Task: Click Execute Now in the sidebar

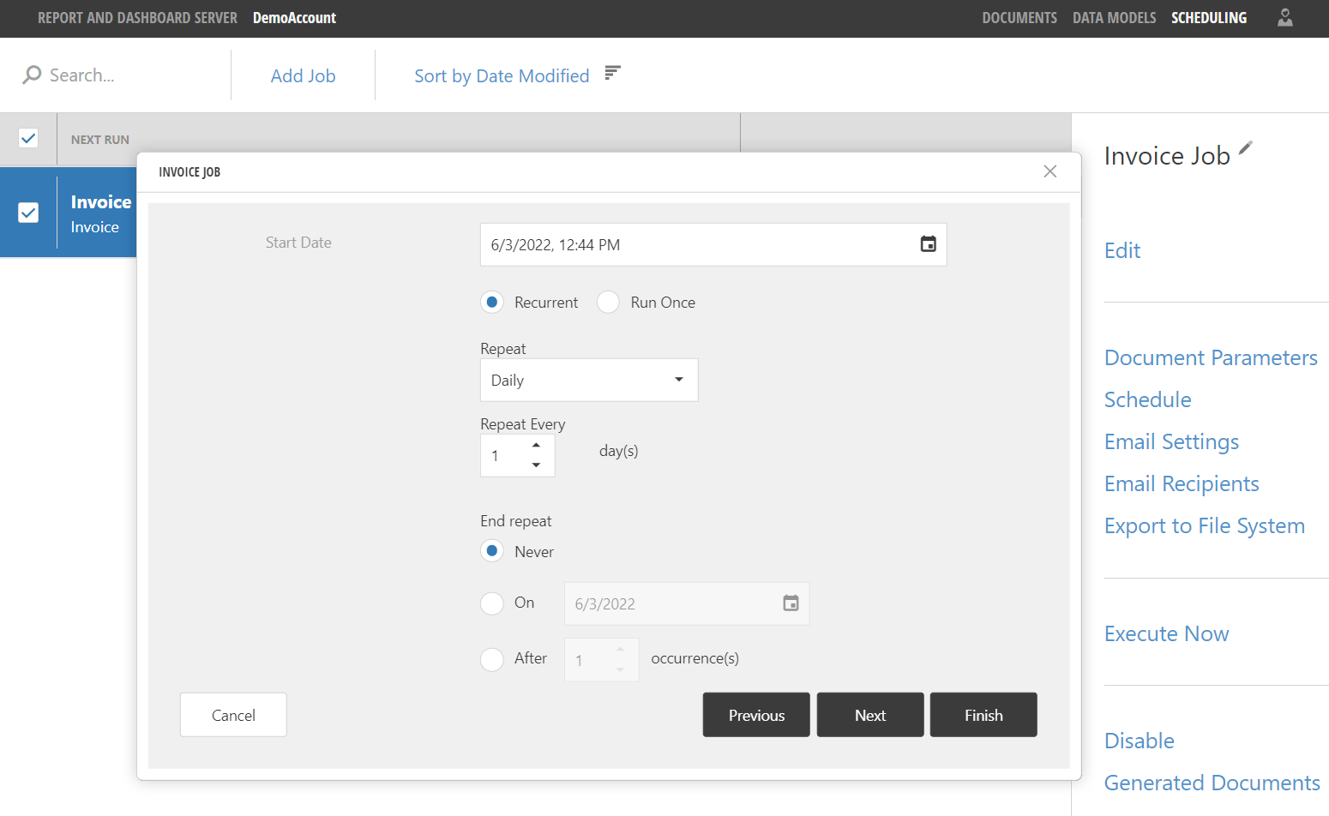Action: click(x=1166, y=633)
